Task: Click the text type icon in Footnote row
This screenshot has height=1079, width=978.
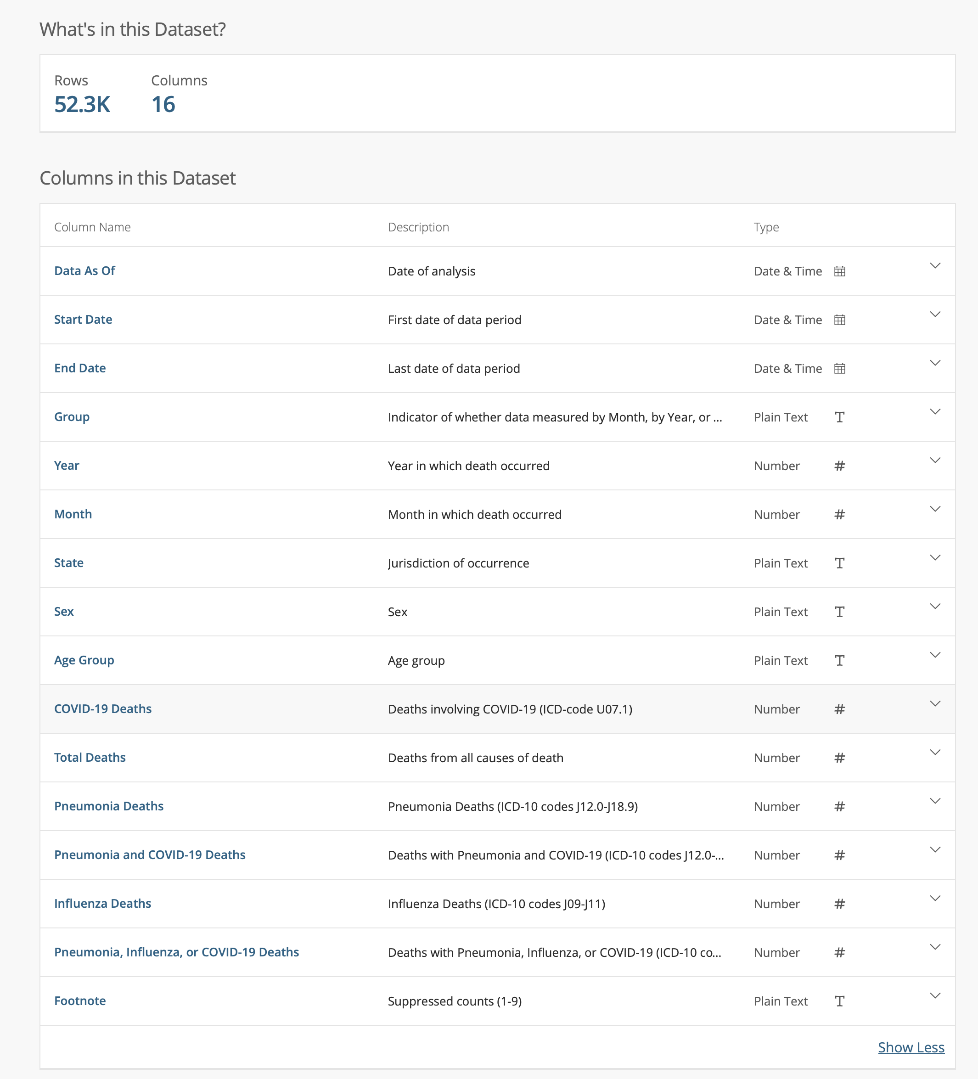Action: (839, 1001)
